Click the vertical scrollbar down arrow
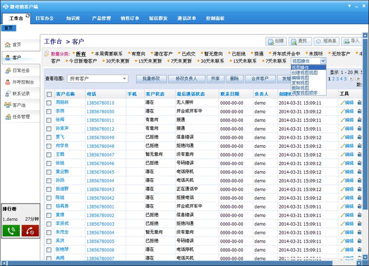Viewport: 369px width, 266px height. (365, 257)
